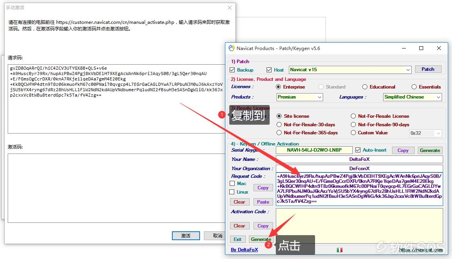Click the Italian flag icon in keygen footer

coord(340,250)
